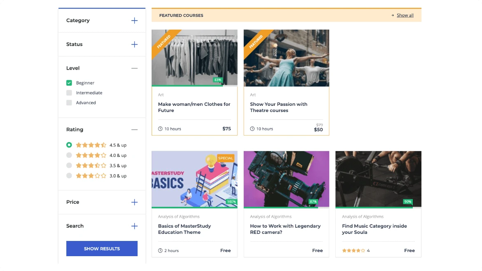Click the 87% badge on RED camera course
The image size is (482, 271).
313,202
